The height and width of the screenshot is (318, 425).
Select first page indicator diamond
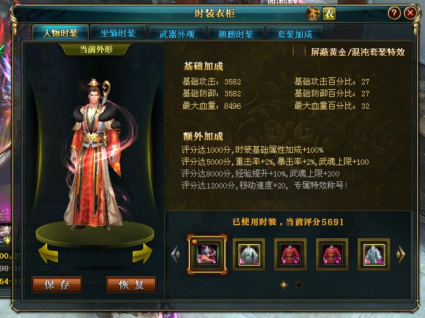(284, 285)
